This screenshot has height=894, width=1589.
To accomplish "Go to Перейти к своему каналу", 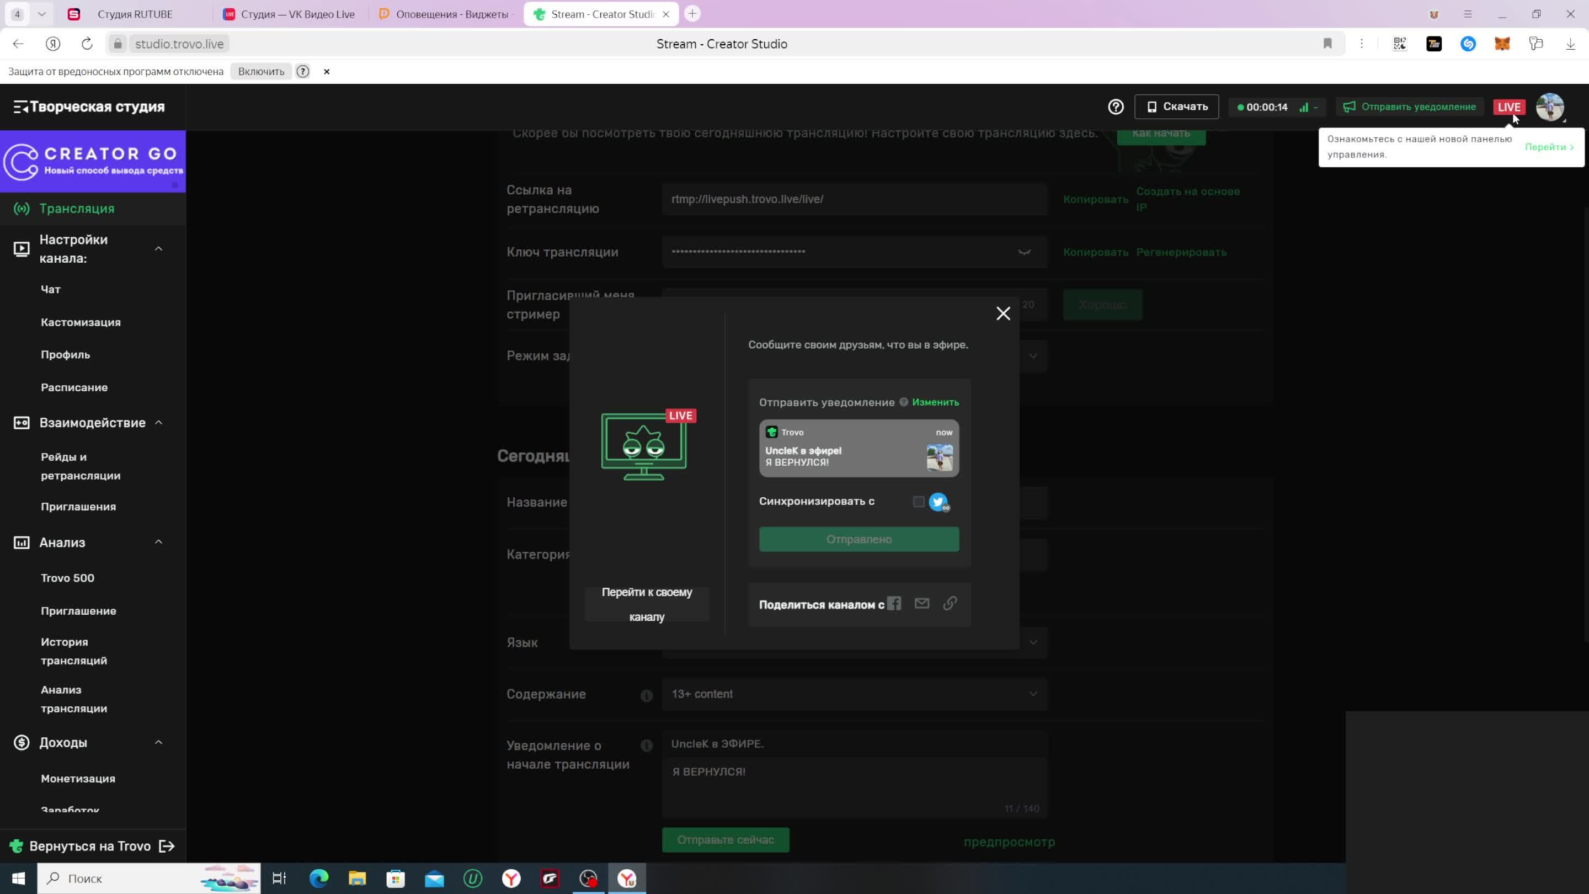I will point(647,605).
